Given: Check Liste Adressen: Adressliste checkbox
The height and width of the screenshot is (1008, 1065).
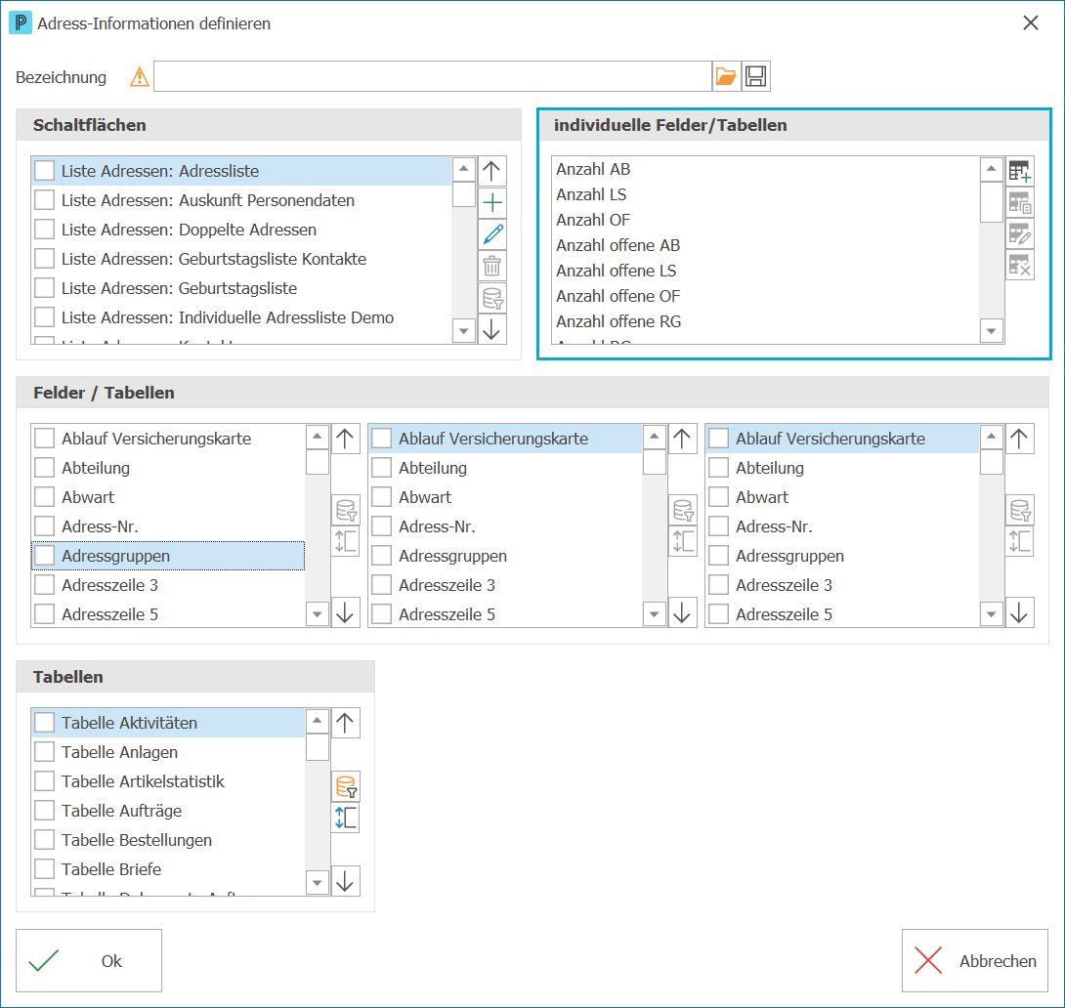Looking at the screenshot, I should coord(45,170).
